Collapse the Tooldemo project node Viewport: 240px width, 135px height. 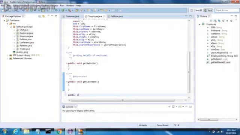[x=4, y=20]
